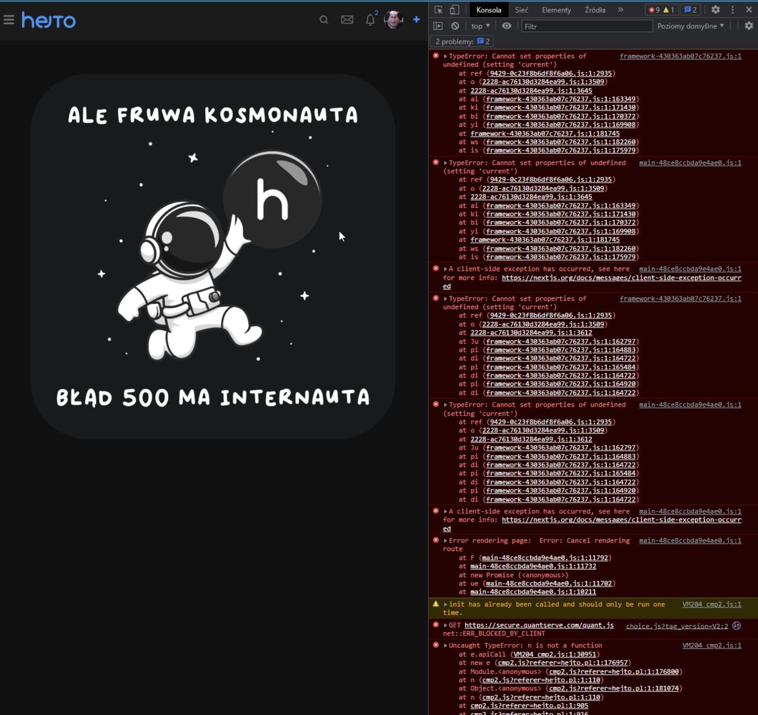Open the secure.quantserve.com quant.js link

(539, 625)
